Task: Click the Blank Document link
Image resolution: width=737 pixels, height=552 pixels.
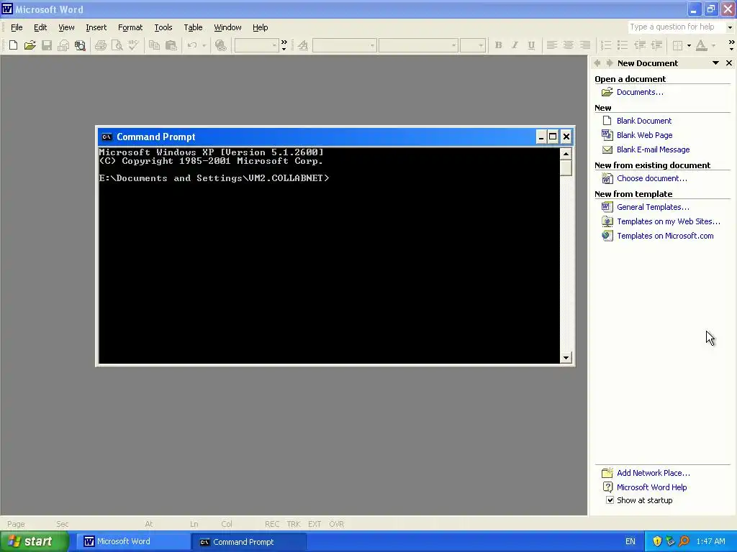Action: [644, 121]
